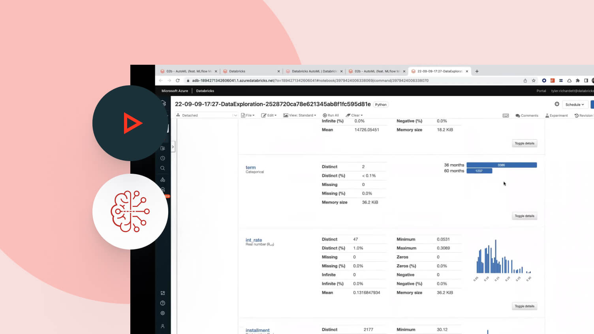Open the Experiment panel
The height and width of the screenshot is (334, 594).
pyautogui.click(x=556, y=116)
